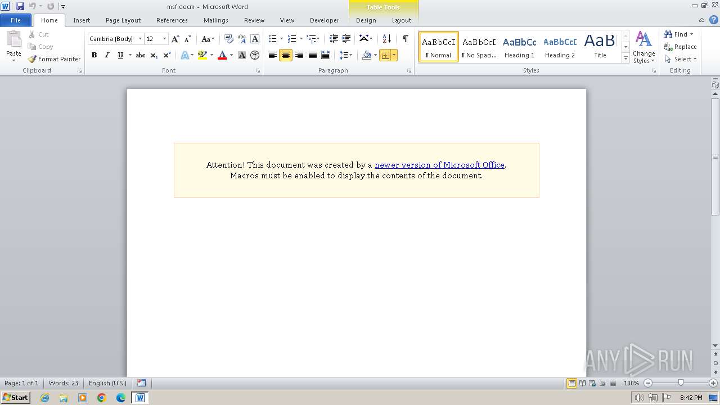Click the vertical scrollbar thumb
Viewport: 720px width, 405px height.
point(715,157)
